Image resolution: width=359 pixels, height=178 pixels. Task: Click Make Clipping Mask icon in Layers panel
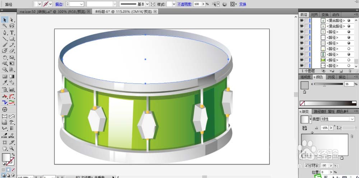323,71
